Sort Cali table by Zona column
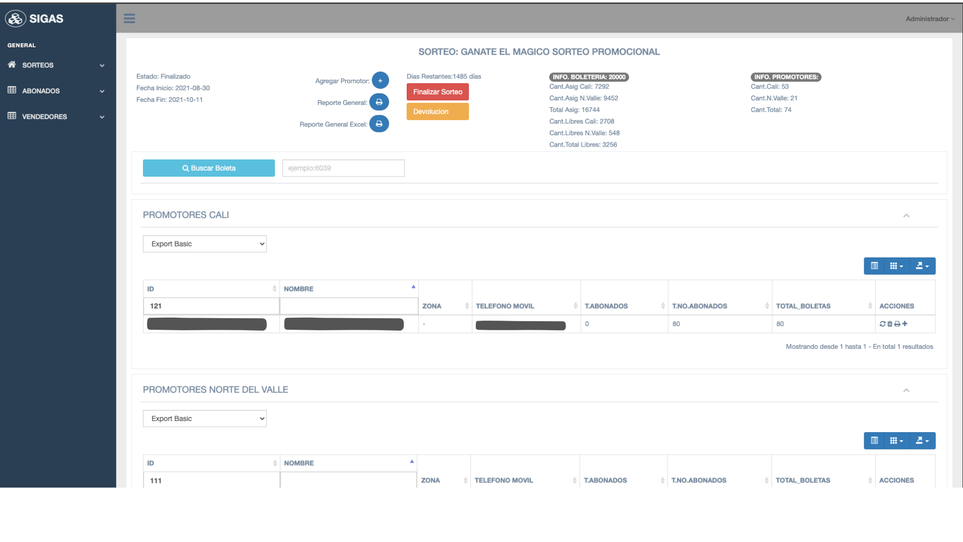 (445, 306)
